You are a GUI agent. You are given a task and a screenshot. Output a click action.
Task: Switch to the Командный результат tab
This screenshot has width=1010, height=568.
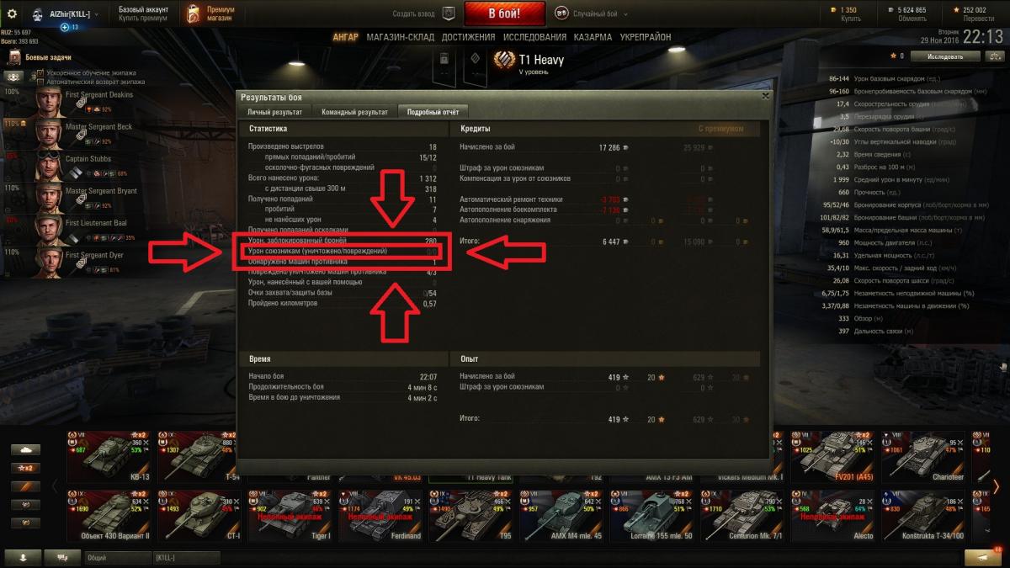pyautogui.click(x=353, y=112)
